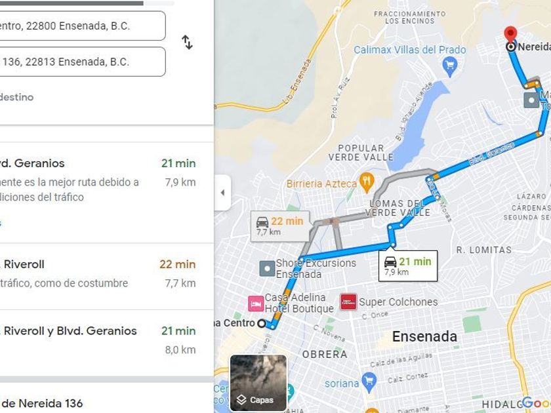Open the Capas layers thumbnail
551x413 pixels.
[258, 383]
